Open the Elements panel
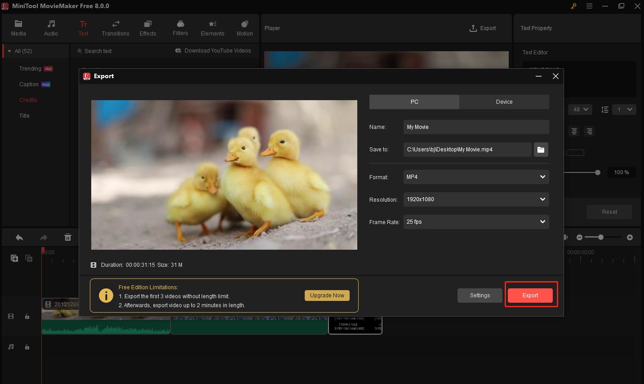644x384 pixels. click(x=213, y=28)
